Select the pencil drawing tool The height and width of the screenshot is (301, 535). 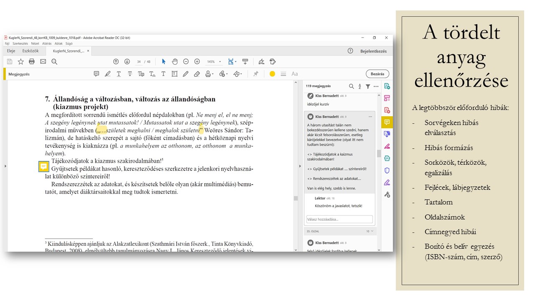click(x=186, y=74)
